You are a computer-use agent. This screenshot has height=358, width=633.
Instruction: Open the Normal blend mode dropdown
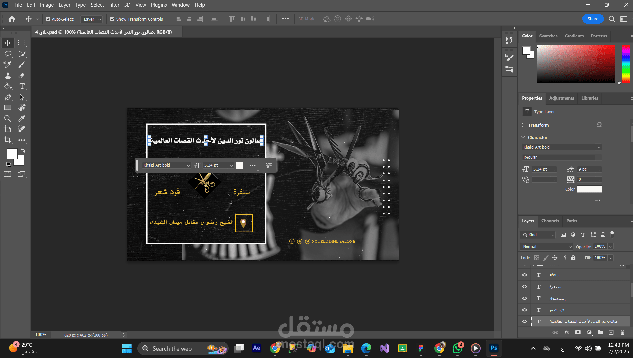546,247
